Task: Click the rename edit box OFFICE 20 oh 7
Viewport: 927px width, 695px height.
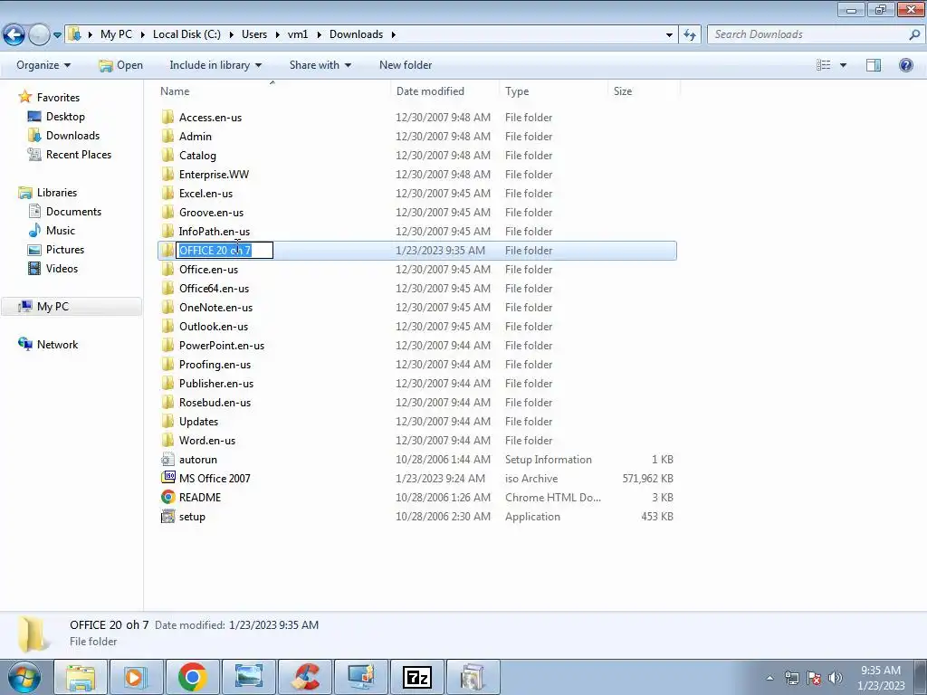Action: 225,251
